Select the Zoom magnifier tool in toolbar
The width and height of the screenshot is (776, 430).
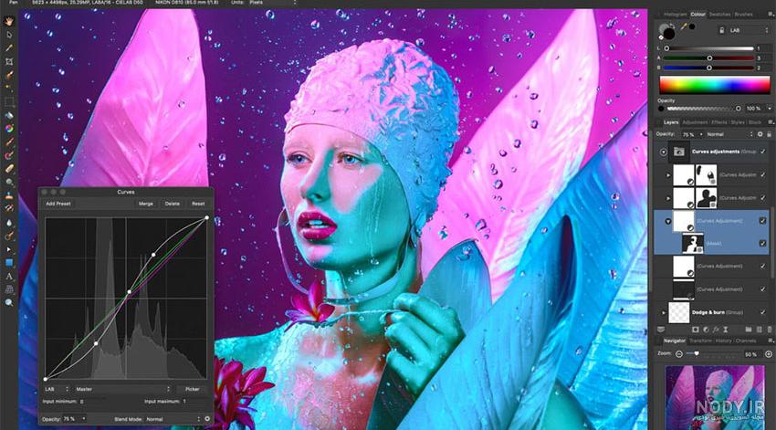9,302
